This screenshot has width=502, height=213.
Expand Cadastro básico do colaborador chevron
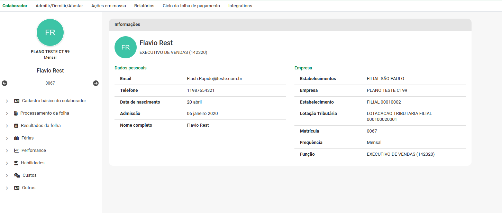7,101
